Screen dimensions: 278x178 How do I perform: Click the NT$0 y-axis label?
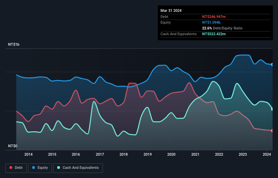(x=13, y=146)
